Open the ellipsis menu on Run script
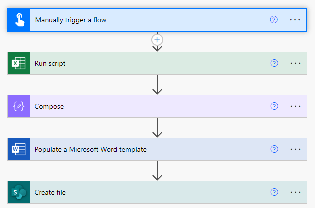 tap(295, 63)
